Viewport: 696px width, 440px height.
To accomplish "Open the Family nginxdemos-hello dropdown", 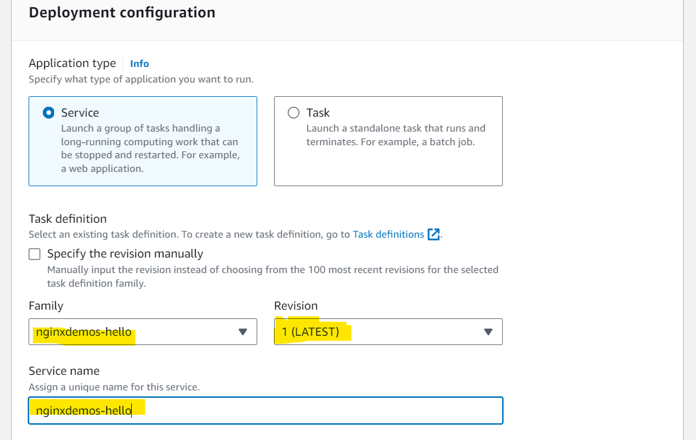I will tap(143, 332).
